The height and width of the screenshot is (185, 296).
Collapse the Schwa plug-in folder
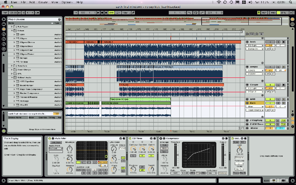click(x=12, y=31)
